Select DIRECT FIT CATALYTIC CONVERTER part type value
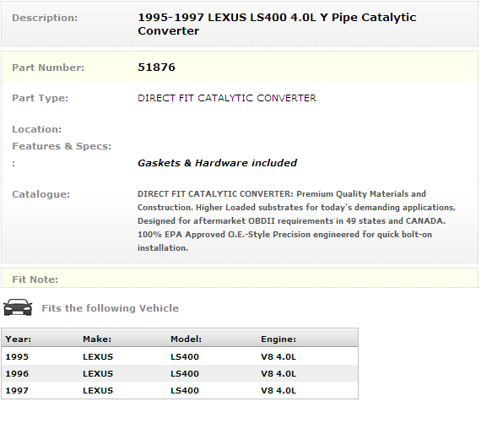The height and width of the screenshot is (445, 481). pos(227,98)
